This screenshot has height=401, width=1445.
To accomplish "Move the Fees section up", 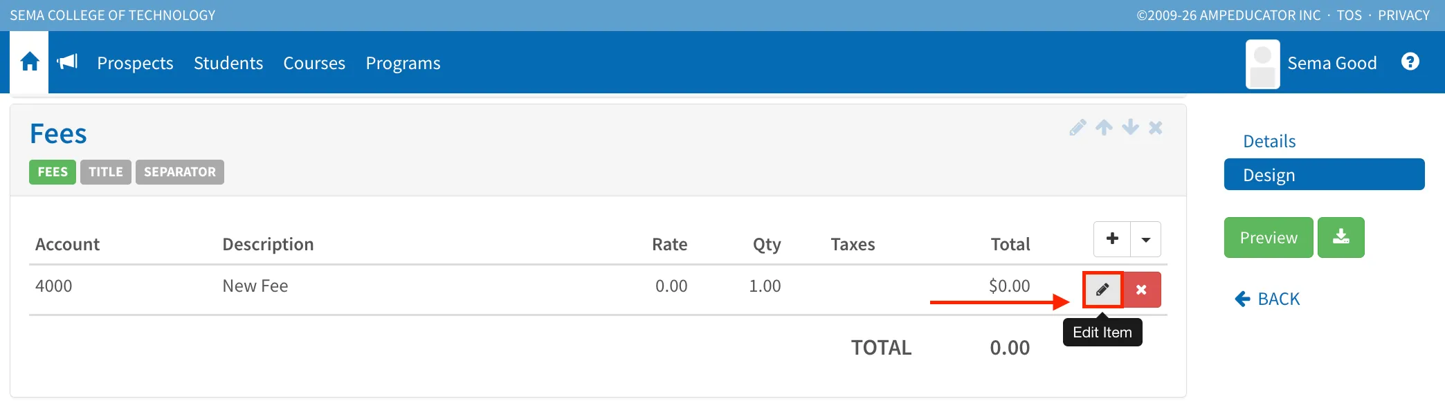I will (1104, 128).
